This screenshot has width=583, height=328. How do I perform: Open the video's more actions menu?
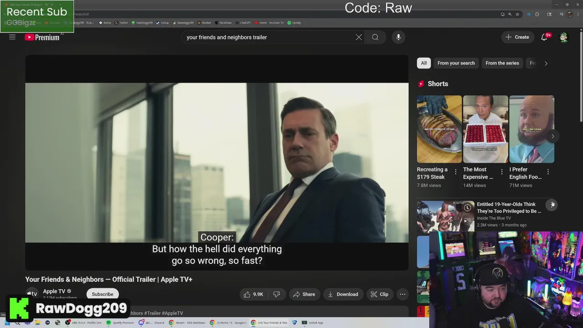(403, 294)
